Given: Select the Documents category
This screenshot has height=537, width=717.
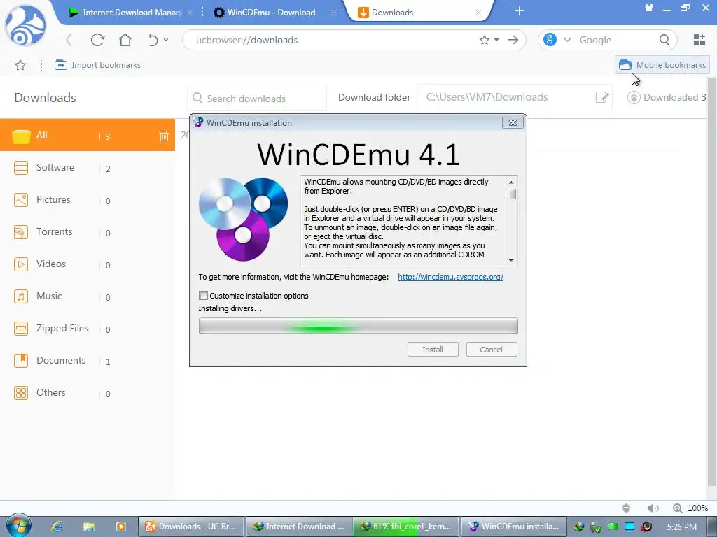Looking at the screenshot, I should pos(88,361).
